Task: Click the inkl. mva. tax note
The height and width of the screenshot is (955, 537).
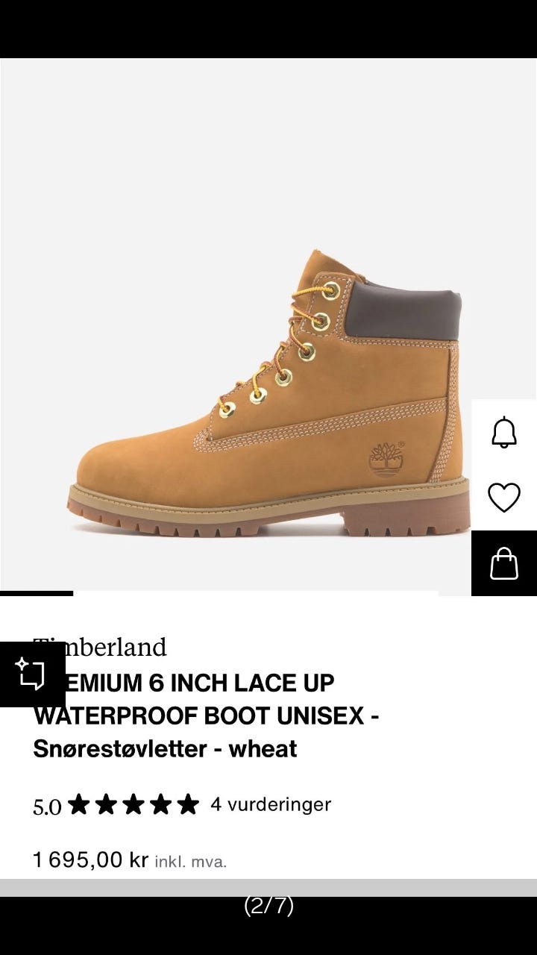Action: pyautogui.click(x=191, y=862)
